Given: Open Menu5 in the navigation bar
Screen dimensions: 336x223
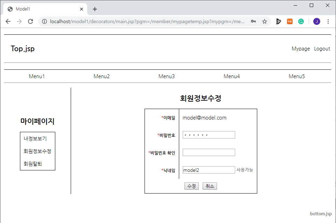Looking at the screenshot, I should [x=296, y=76].
